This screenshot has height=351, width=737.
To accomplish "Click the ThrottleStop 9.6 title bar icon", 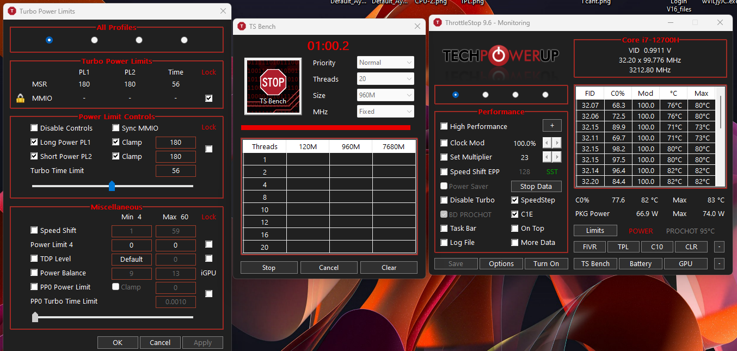I will (x=438, y=22).
